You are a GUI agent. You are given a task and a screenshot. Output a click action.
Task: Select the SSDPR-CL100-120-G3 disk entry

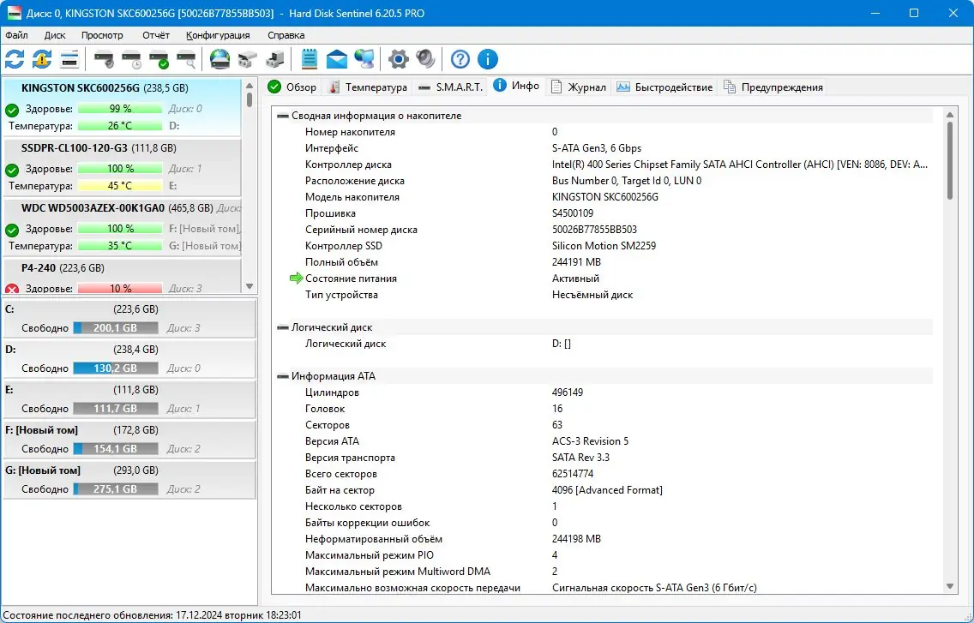(122, 167)
